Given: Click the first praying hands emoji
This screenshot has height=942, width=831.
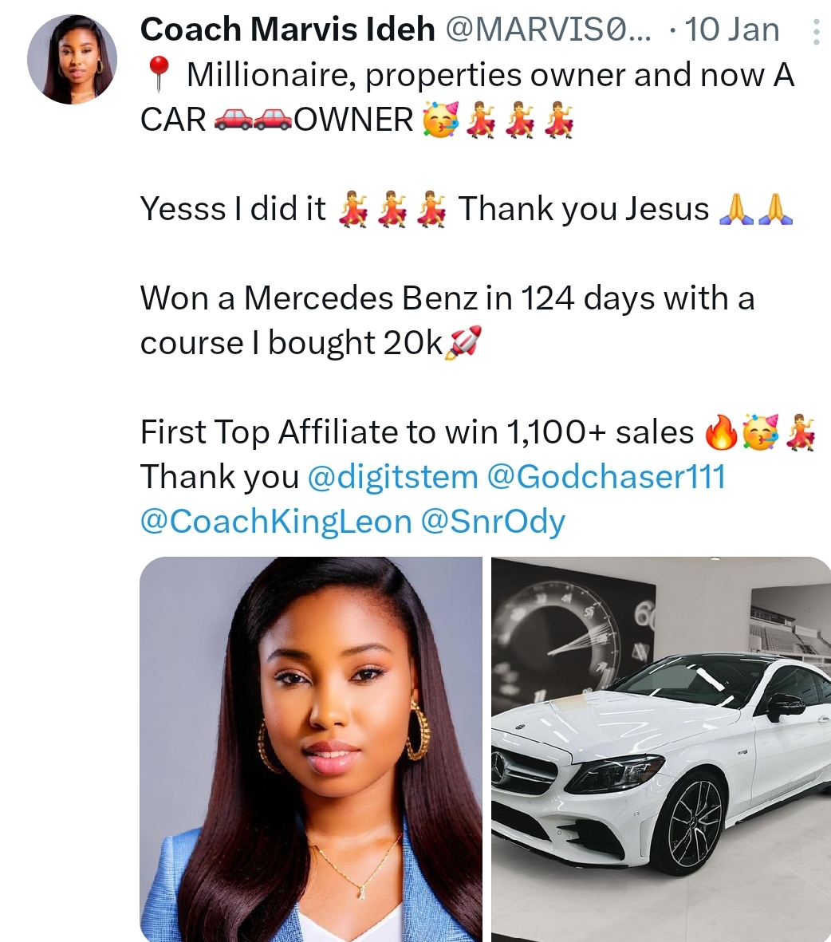Looking at the screenshot, I should (737, 210).
